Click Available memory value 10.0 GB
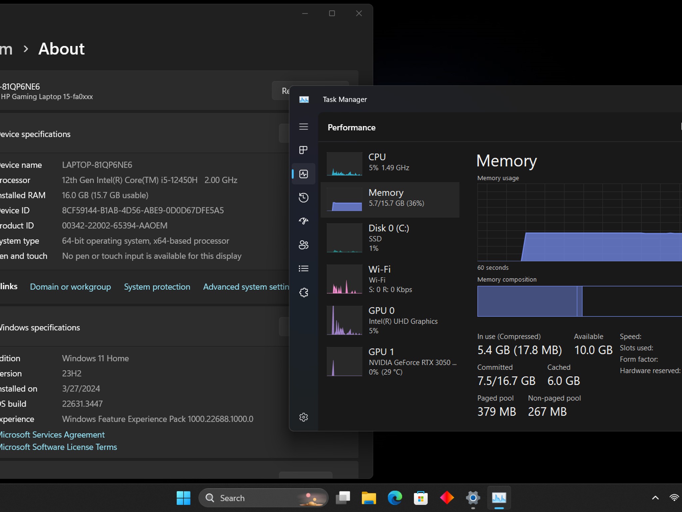Viewport: 682px width, 512px height. point(593,350)
